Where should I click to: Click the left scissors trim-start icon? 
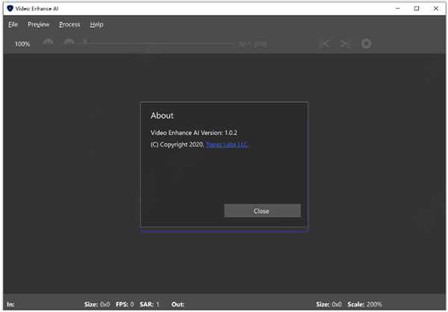coord(325,44)
